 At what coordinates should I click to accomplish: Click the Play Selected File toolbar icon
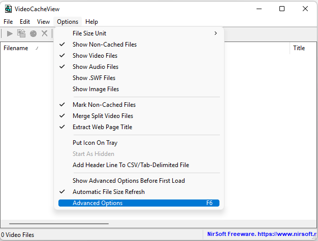(x=10, y=33)
